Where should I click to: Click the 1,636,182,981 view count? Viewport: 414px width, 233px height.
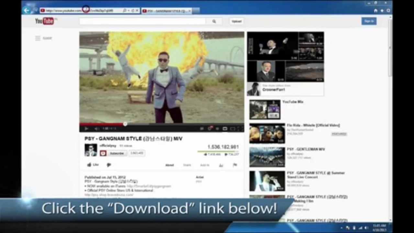tap(223, 147)
